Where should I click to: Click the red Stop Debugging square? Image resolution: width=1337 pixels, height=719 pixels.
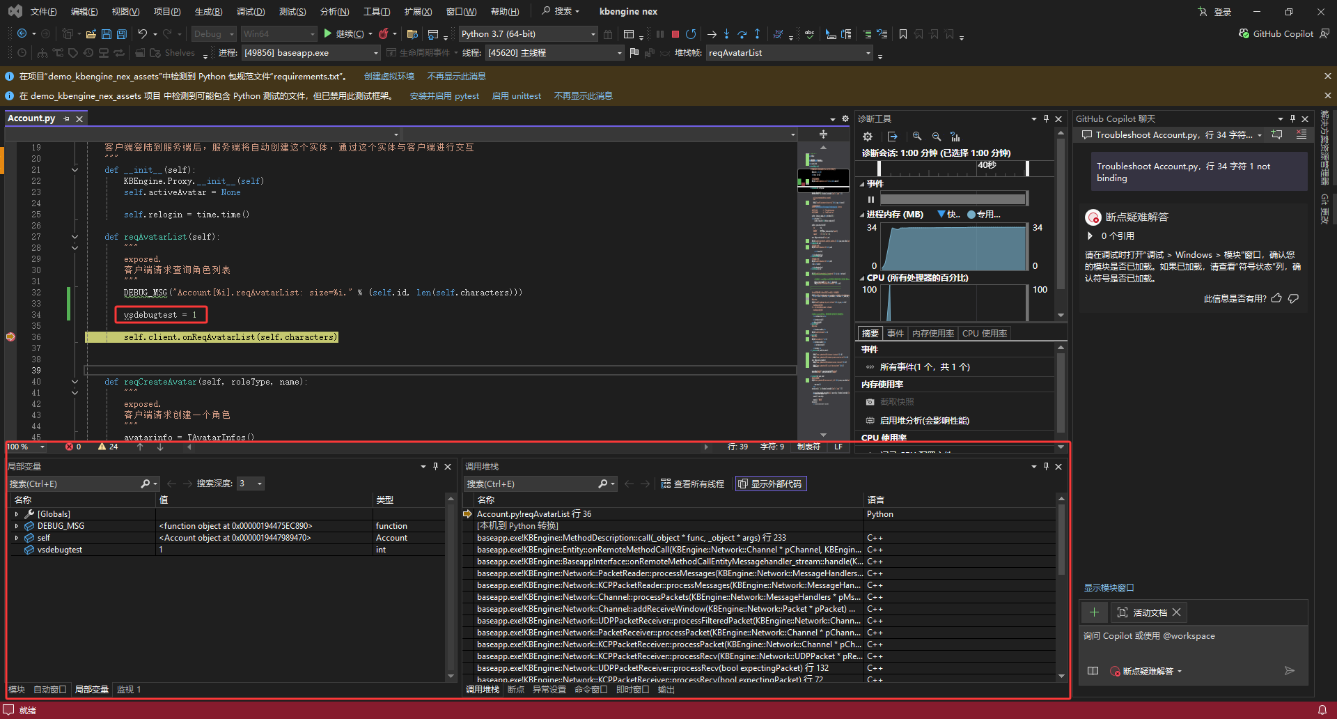coord(675,34)
